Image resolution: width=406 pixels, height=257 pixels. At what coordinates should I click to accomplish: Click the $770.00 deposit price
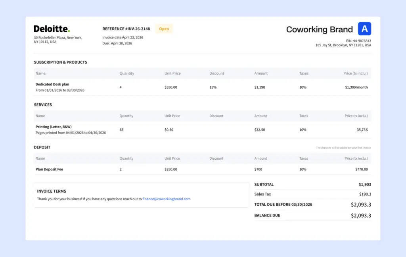[x=362, y=169]
